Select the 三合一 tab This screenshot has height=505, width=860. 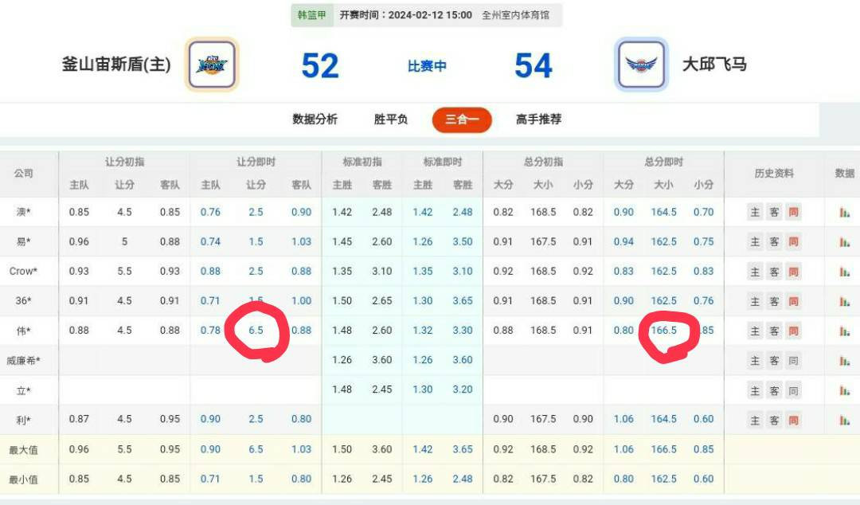(x=462, y=119)
